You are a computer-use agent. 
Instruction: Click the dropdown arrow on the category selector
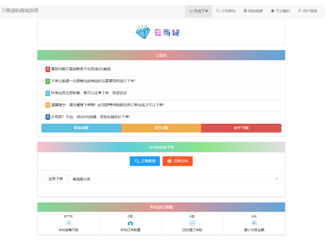pos(276,179)
